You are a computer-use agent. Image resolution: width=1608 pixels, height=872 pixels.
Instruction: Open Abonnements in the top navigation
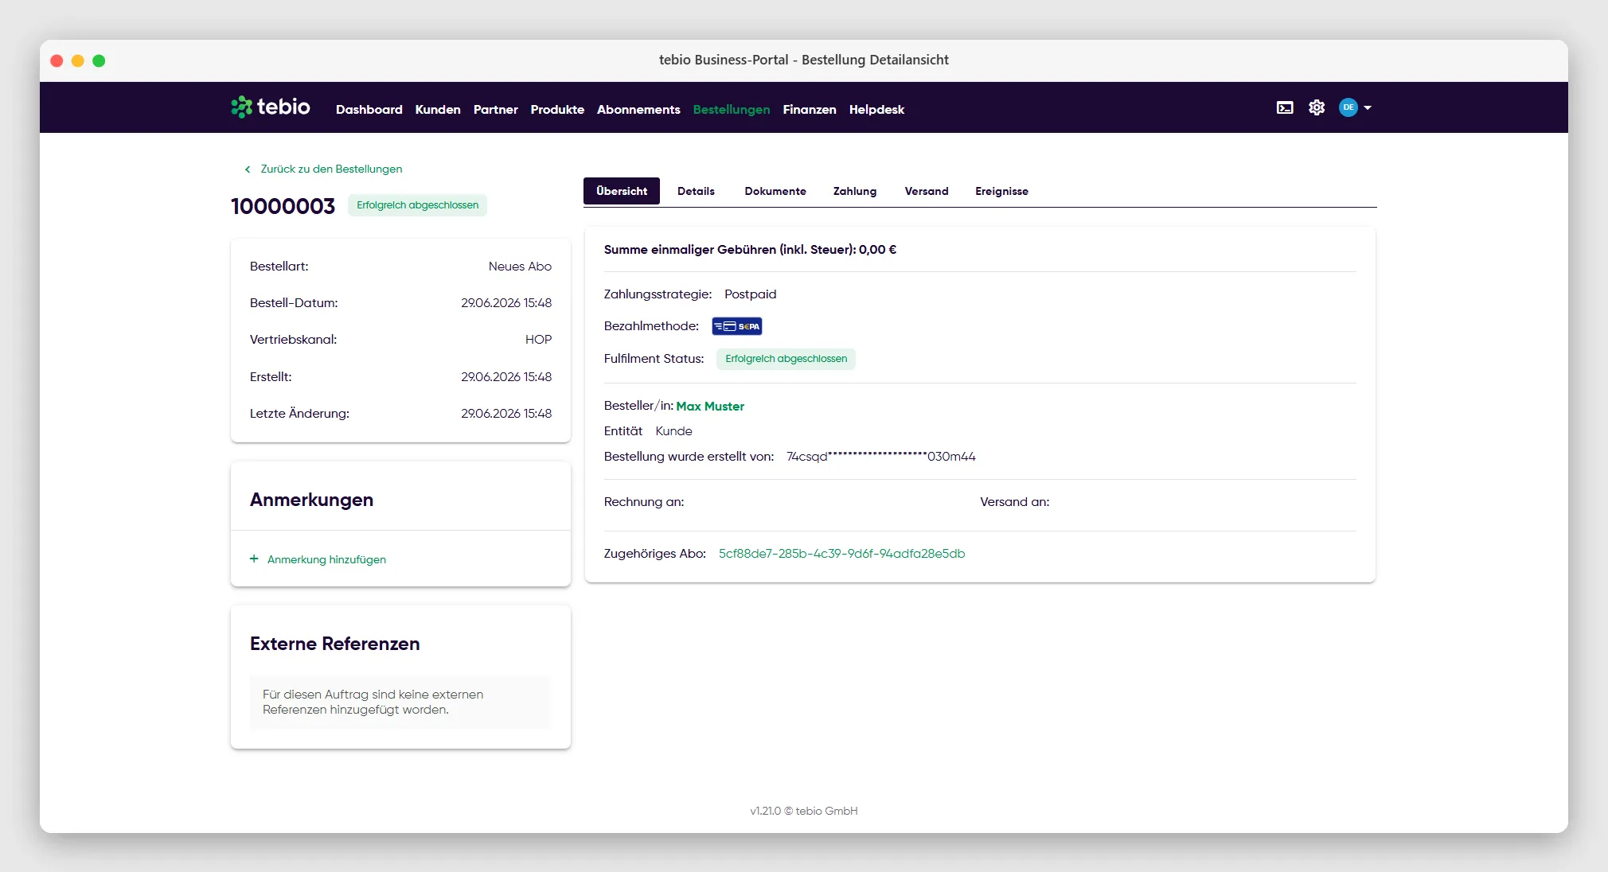coord(638,109)
